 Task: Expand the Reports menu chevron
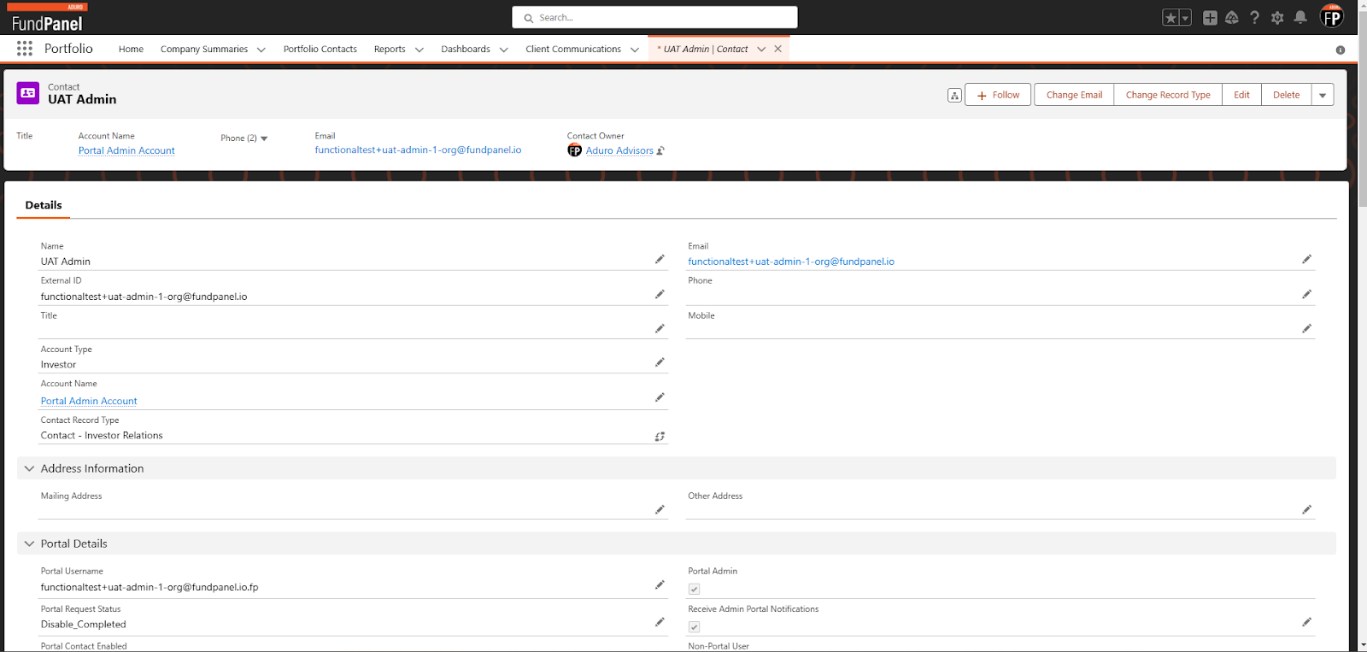click(419, 50)
